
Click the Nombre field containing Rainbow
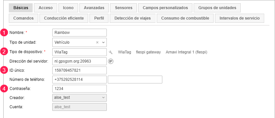coord(79,33)
